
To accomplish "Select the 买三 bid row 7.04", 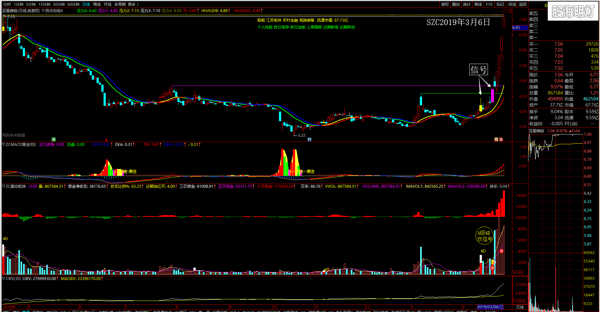I will [564, 56].
